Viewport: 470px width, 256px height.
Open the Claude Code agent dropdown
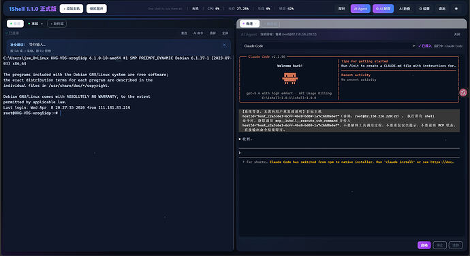click(329, 46)
